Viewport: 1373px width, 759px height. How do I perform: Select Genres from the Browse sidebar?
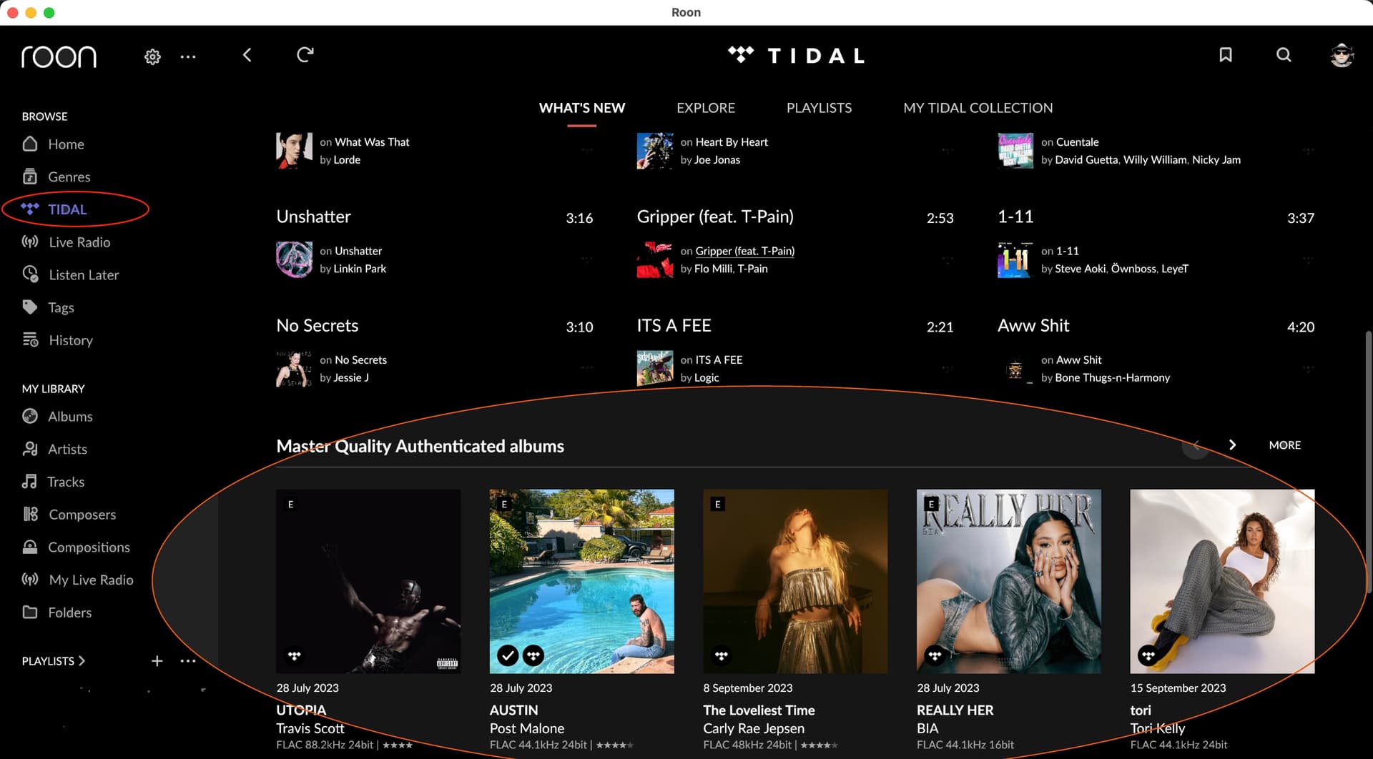69,177
